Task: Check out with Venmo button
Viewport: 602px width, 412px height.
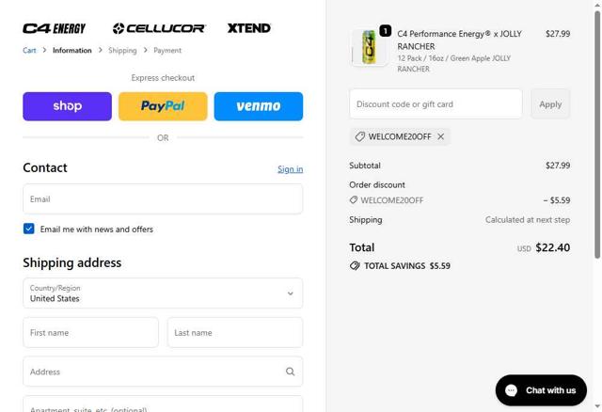Action: (259, 106)
